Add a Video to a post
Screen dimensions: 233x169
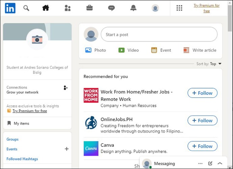pyautogui.click(x=128, y=50)
